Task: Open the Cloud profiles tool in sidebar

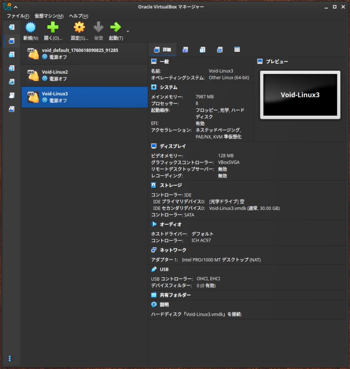Action: (x=11, y=95)
